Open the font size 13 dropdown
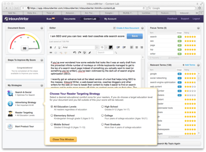 click(106, 47)
